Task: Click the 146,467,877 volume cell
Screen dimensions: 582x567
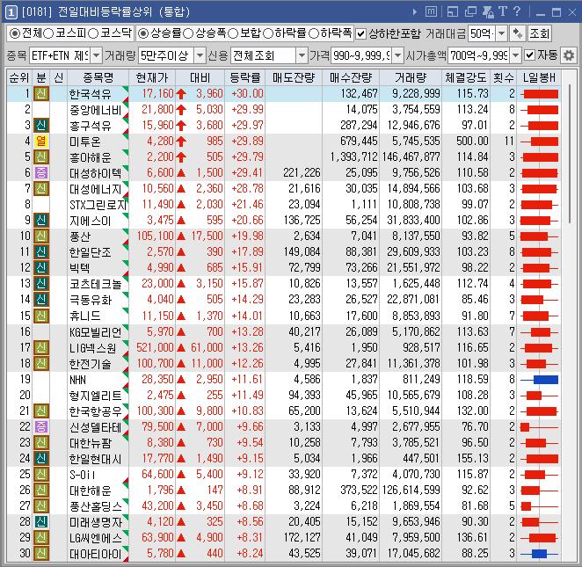Action: point(411,157)
